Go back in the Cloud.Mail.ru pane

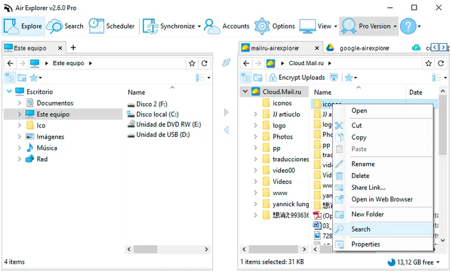click(x=246, y=63)
